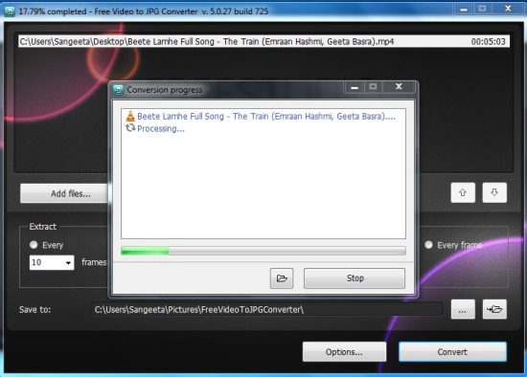Viewport: 527px width, 377px height.
Task: Open the Save to destination folder icon
Action: 494,309
